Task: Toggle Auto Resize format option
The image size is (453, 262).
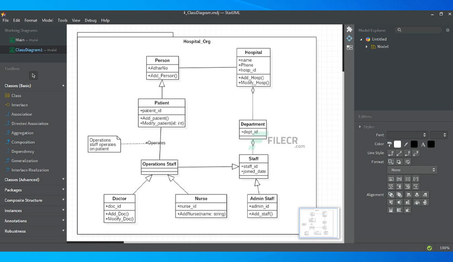Action: coord(391,162)
